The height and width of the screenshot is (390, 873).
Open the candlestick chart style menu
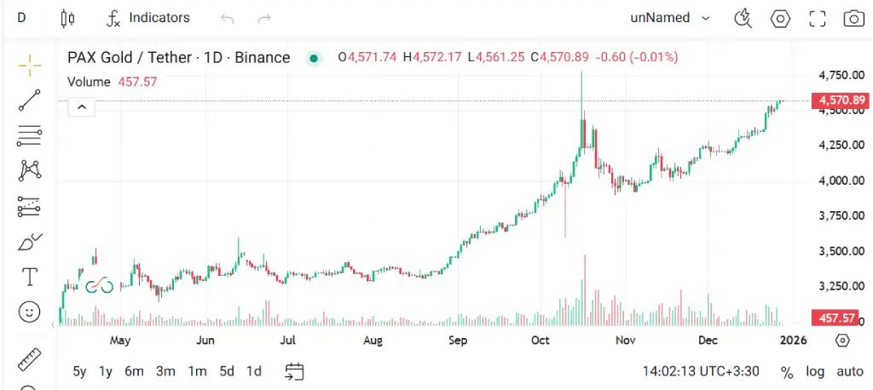(69, 18)
